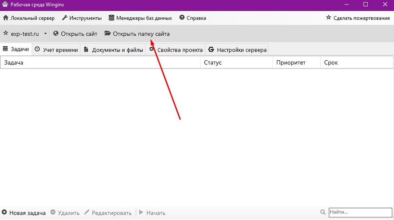
Task: Sort by the Статус column header
Action: point(236,62)
